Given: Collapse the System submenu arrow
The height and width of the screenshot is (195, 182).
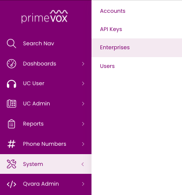Looking at the screenshot, I should pos(83,164).
